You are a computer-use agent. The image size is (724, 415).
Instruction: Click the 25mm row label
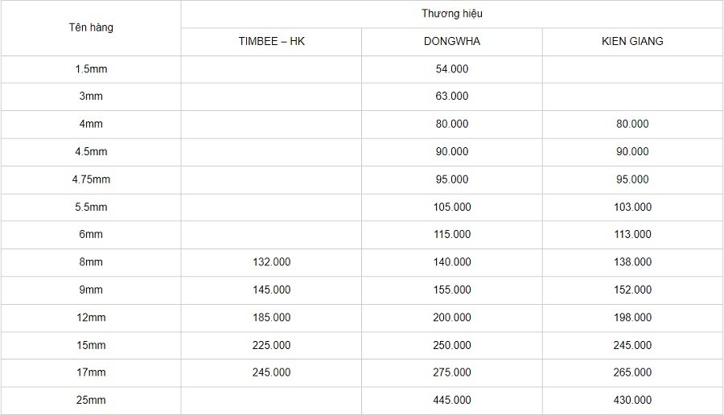click(x=91, y=400)
